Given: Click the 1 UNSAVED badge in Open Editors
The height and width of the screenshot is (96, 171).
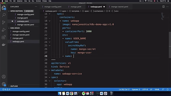Looking at the screenshot, I should pyautogui.click(x=29, y=11).
